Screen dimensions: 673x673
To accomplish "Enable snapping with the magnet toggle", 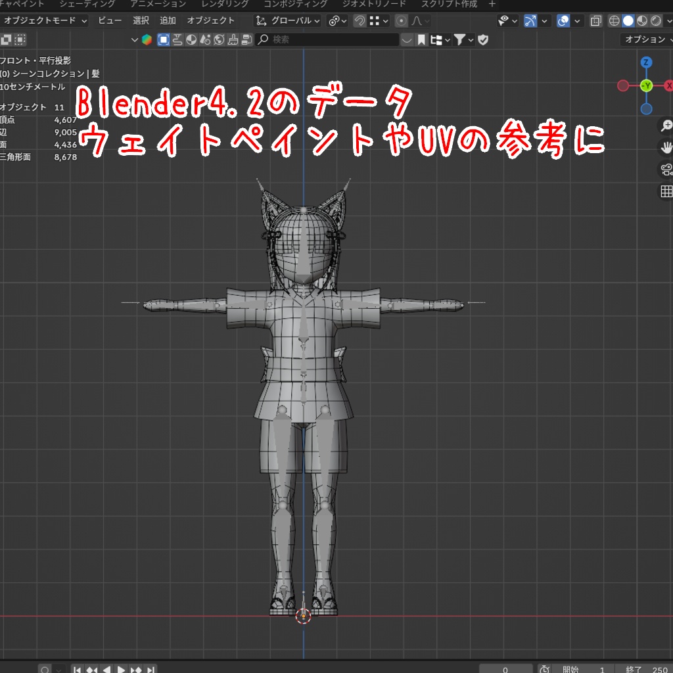I will coord(360,20).
